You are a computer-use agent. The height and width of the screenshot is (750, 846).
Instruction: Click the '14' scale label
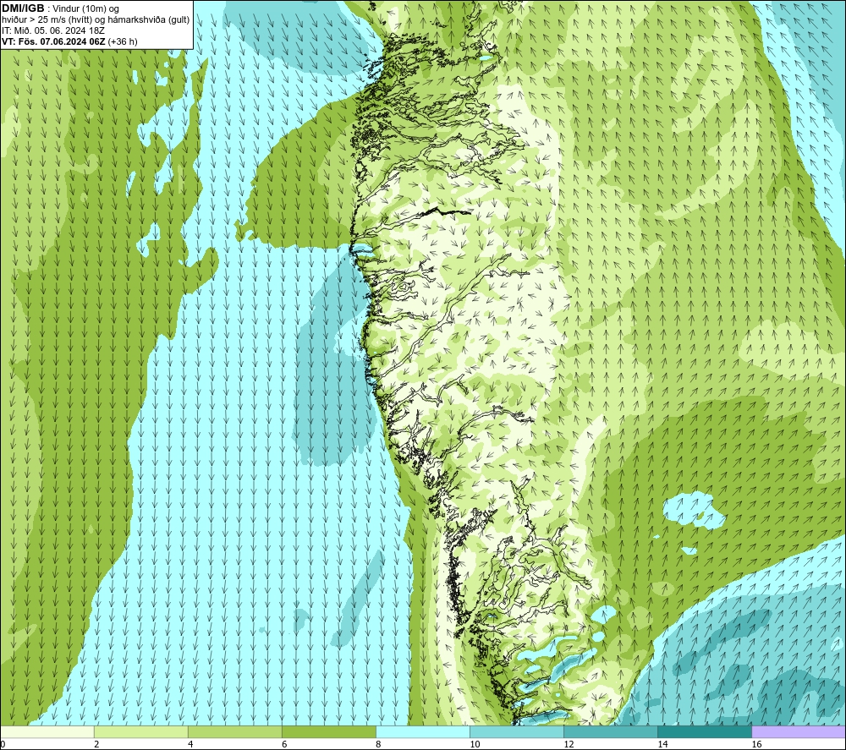point(662,744)
